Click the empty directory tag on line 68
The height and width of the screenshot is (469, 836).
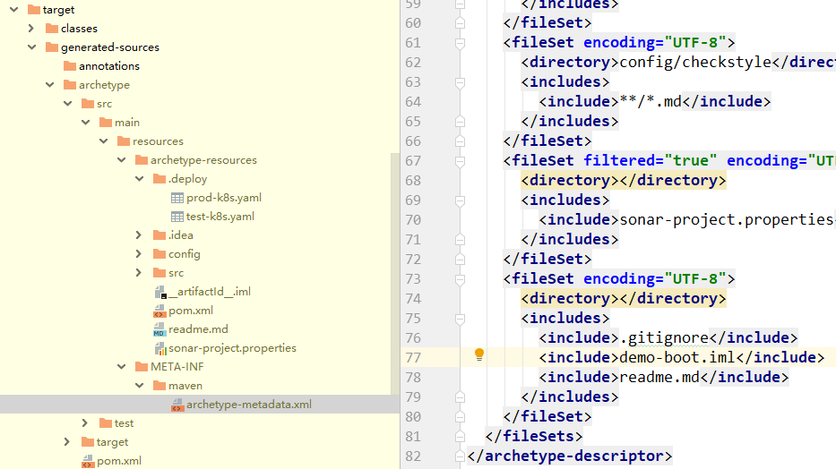click(x=624, y=181)
